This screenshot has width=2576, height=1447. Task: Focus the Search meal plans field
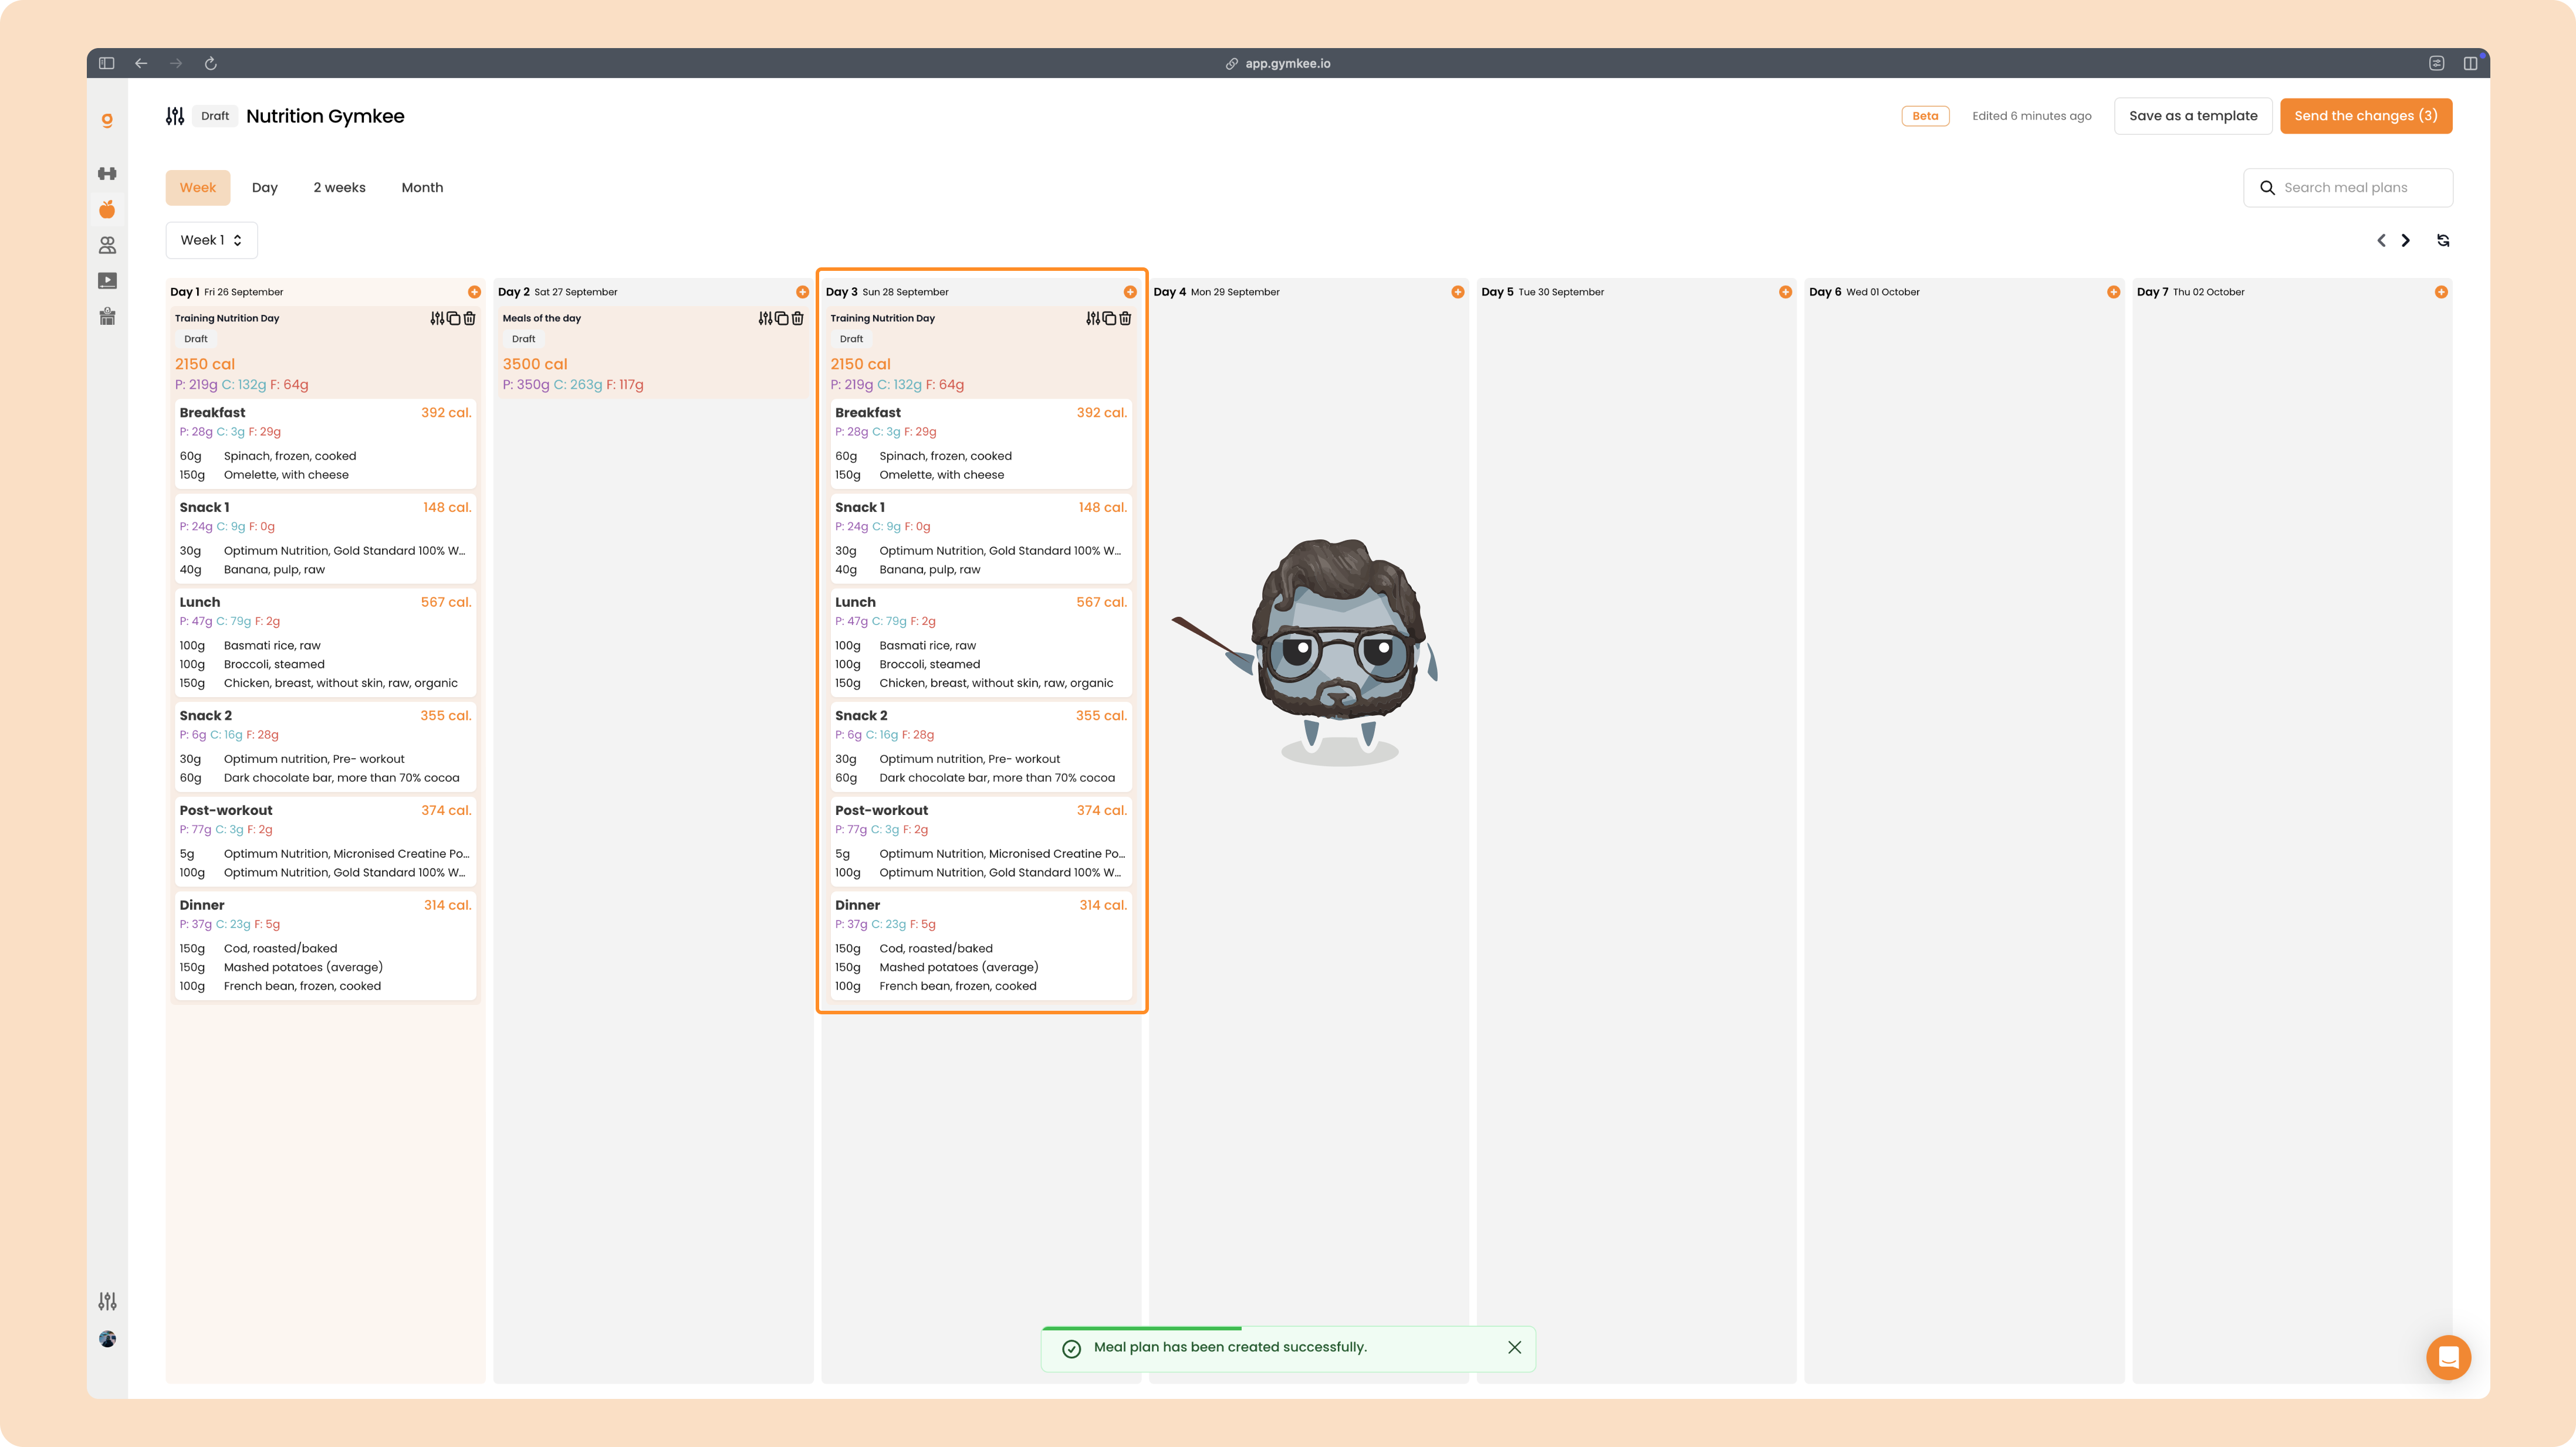[x=2348, y=188]
